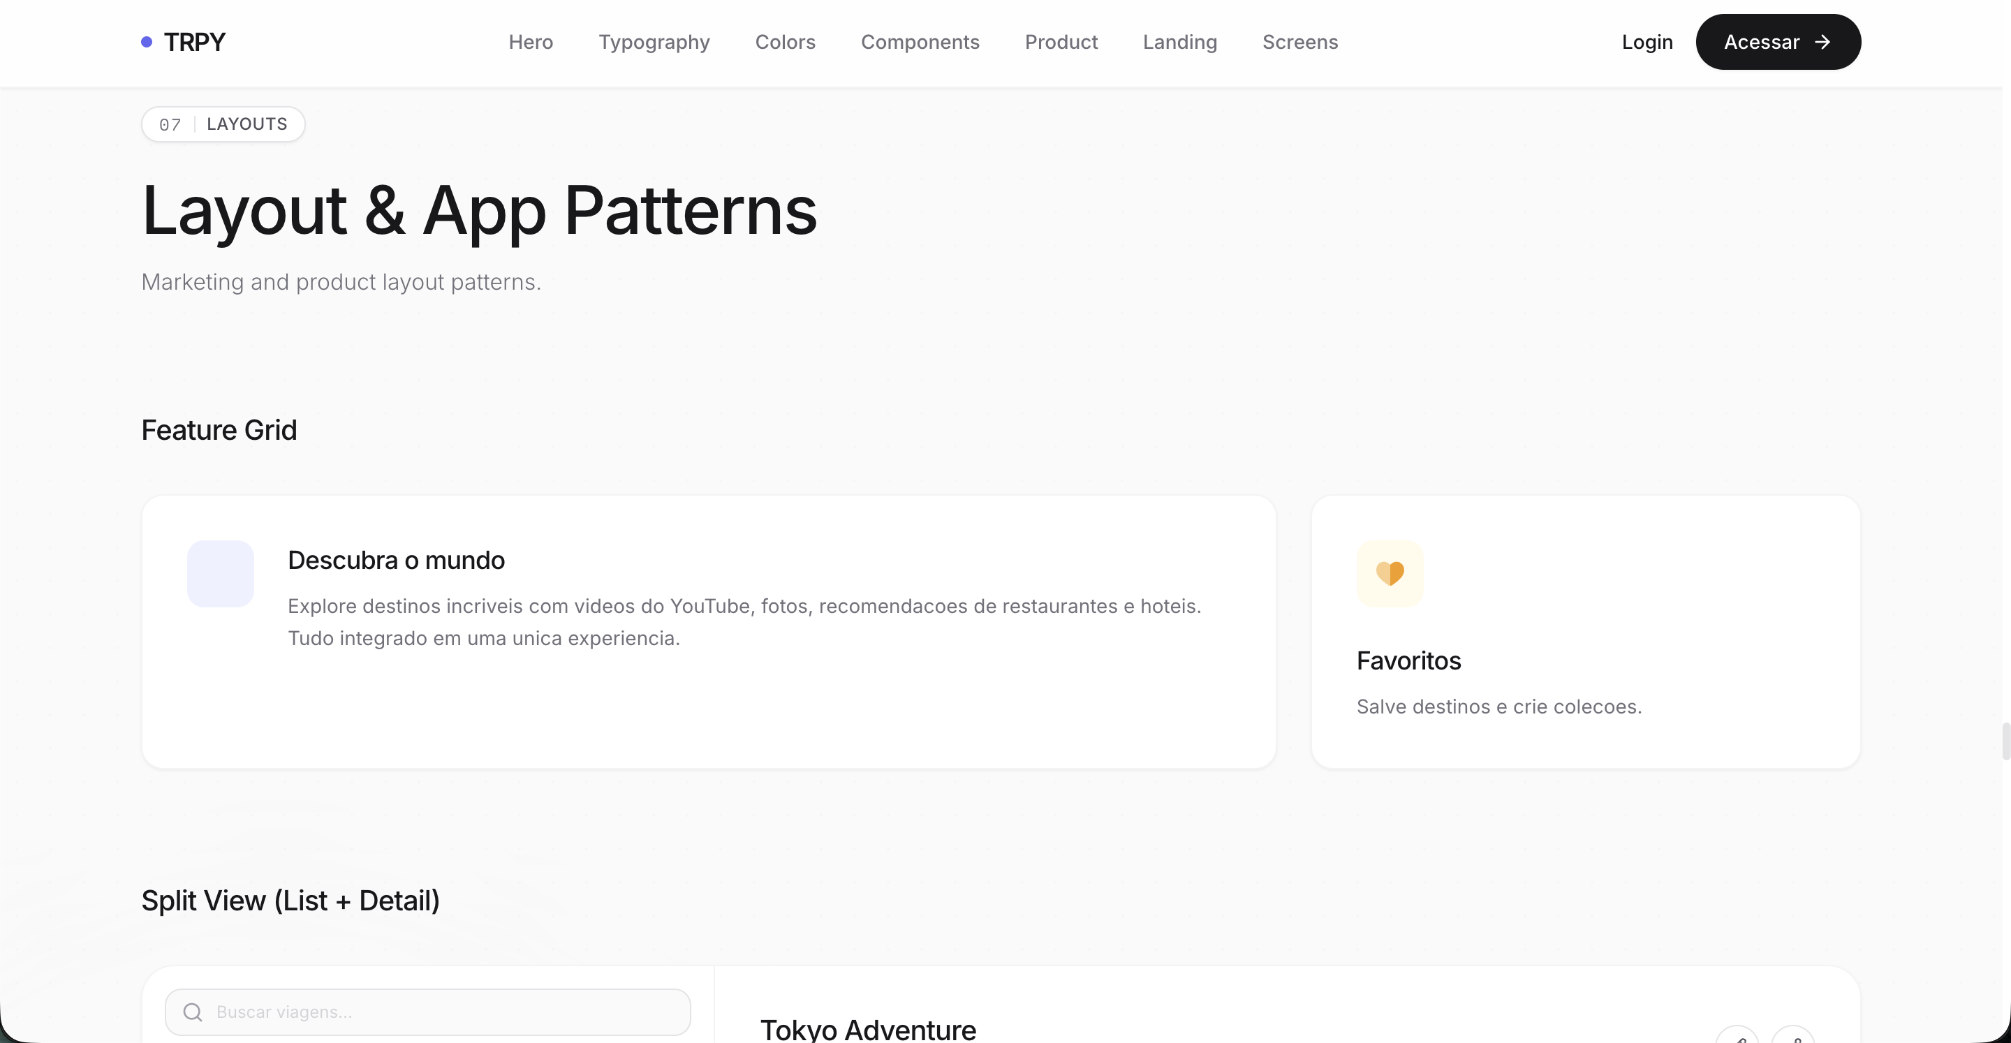This screenshot has width=2011, height=1043.
Task: Click the text "Salve destinos e crie colecoes."
Action: [1500, 707]
